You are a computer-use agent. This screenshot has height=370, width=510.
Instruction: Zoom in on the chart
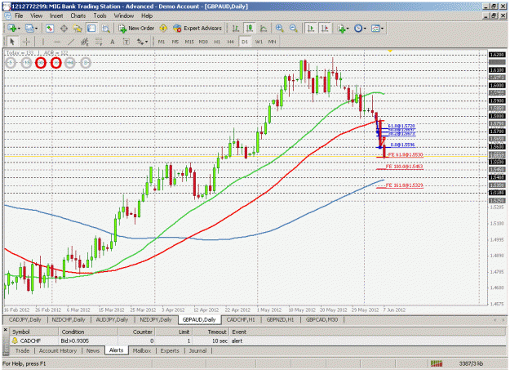pyautogui.click(x=279, y=29)
